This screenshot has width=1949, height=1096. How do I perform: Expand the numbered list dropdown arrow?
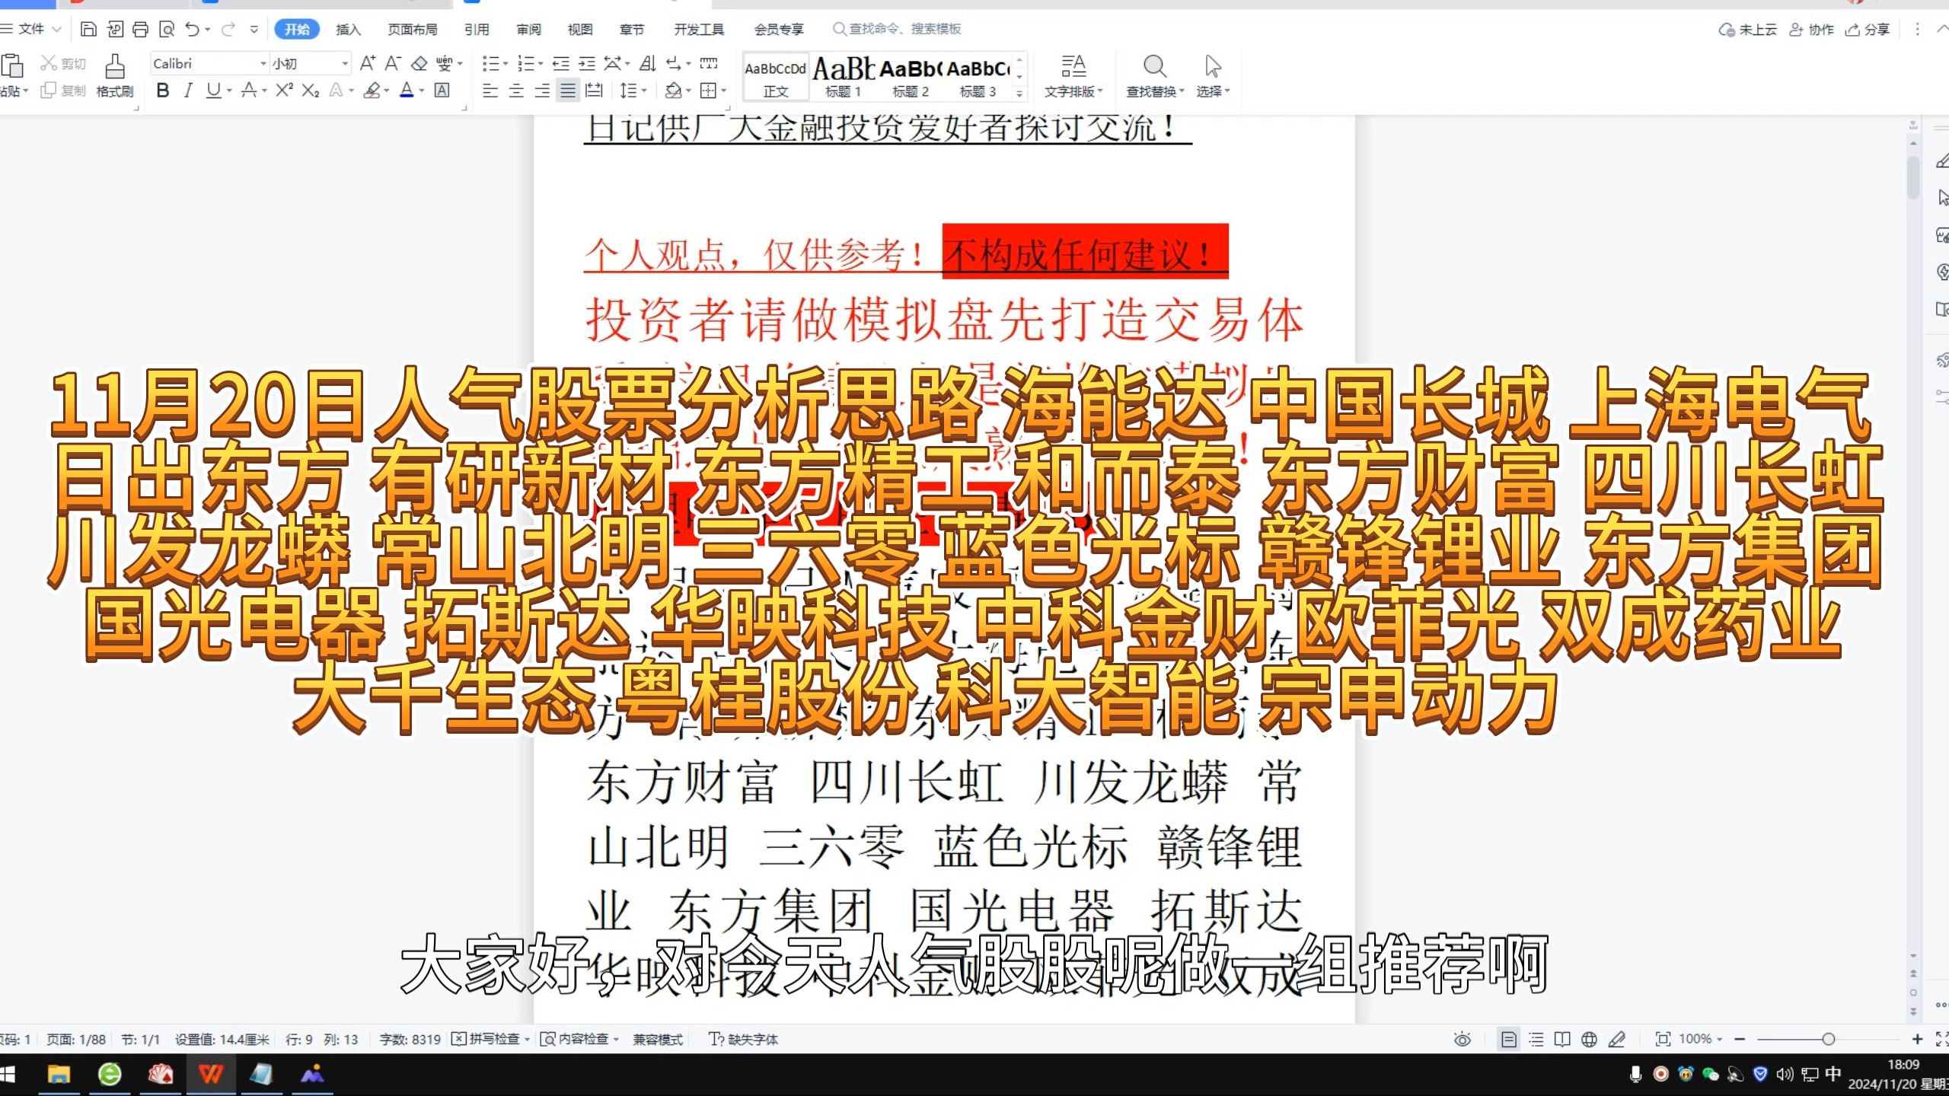(x=541, y=63)
